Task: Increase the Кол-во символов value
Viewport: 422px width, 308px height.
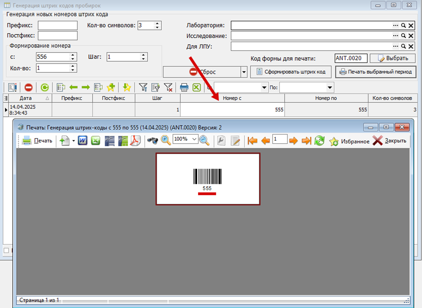Action: tap(157, 23)
